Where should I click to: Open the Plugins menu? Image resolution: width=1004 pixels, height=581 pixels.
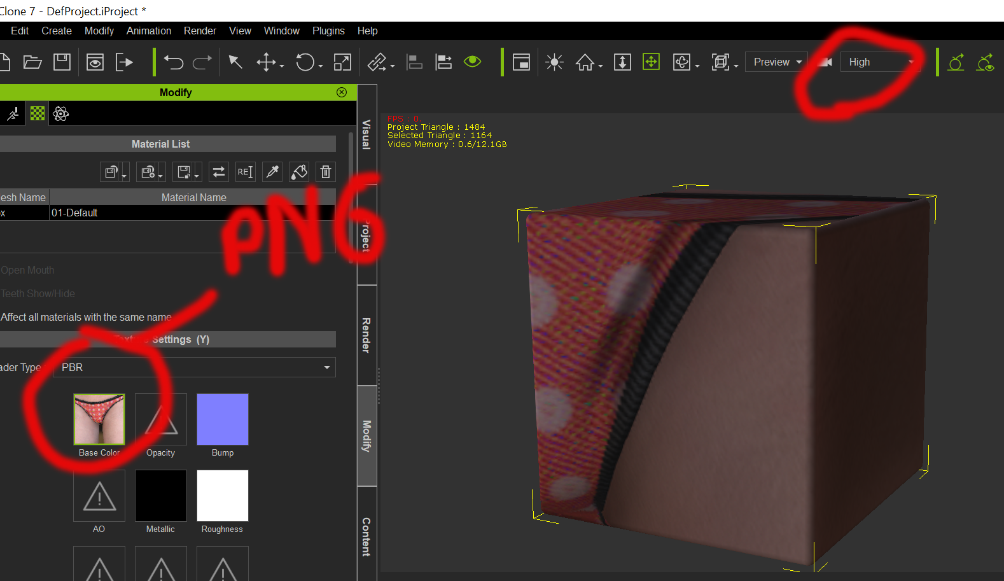click(x=328, y=31)
